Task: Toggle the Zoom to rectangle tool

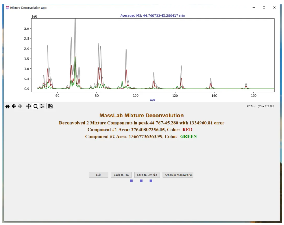Action: [35, 106]
